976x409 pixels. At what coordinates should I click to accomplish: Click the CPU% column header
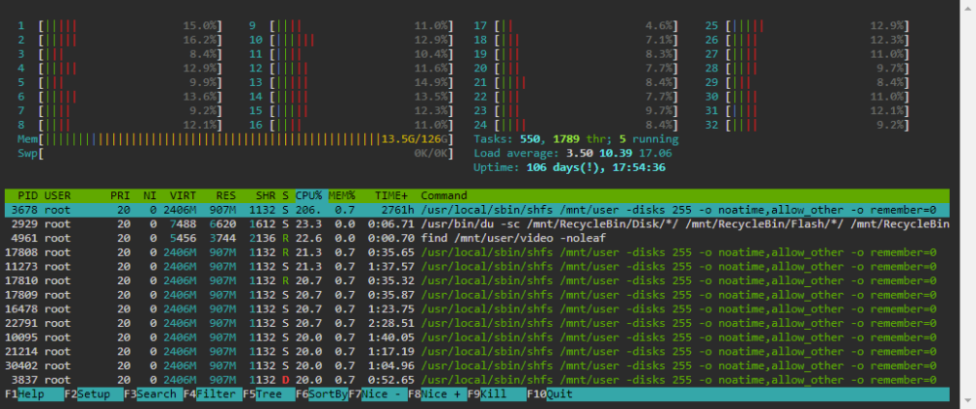[308, 195]
